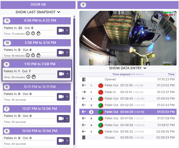Click the session list vertical scrollbar
The height and width of the screenshot is (148, 179).
tap(74, 81)
